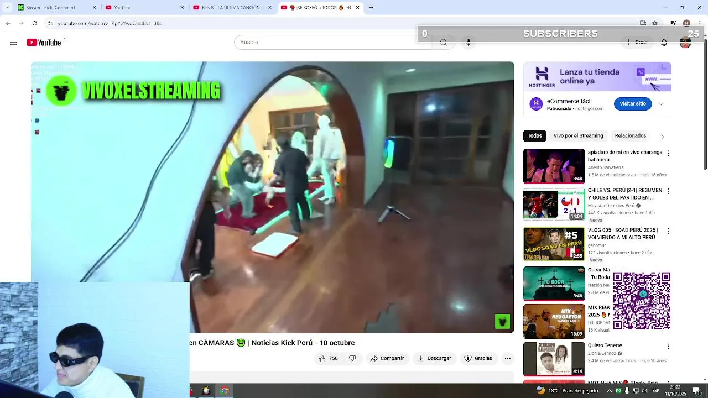Select the Vivo por el Streaming chip
The width and height of the screenshot is (708, 398).
578,136
